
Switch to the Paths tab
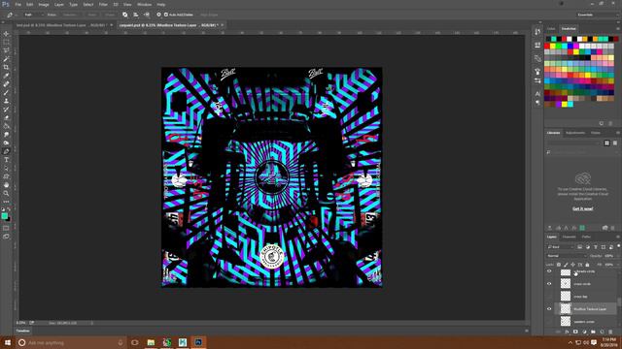pyautogui.click(x=586, y=237)
